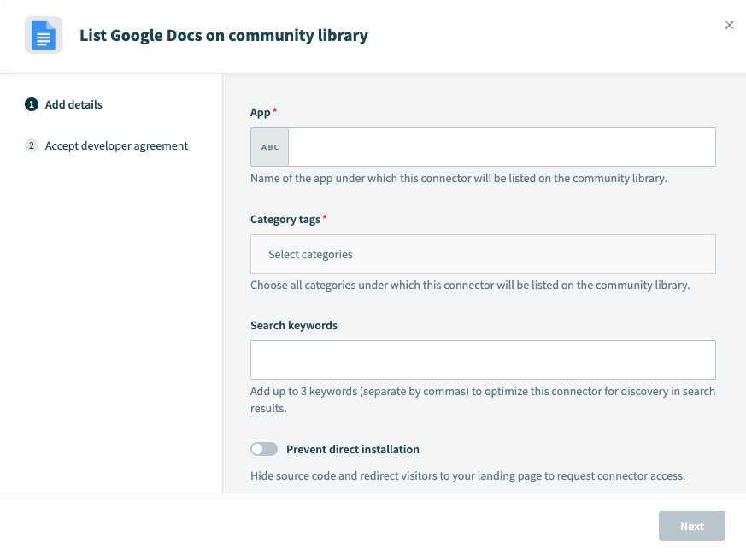Click inside the App name field
This screenshot has width=746, height=555.
(502, 146)
